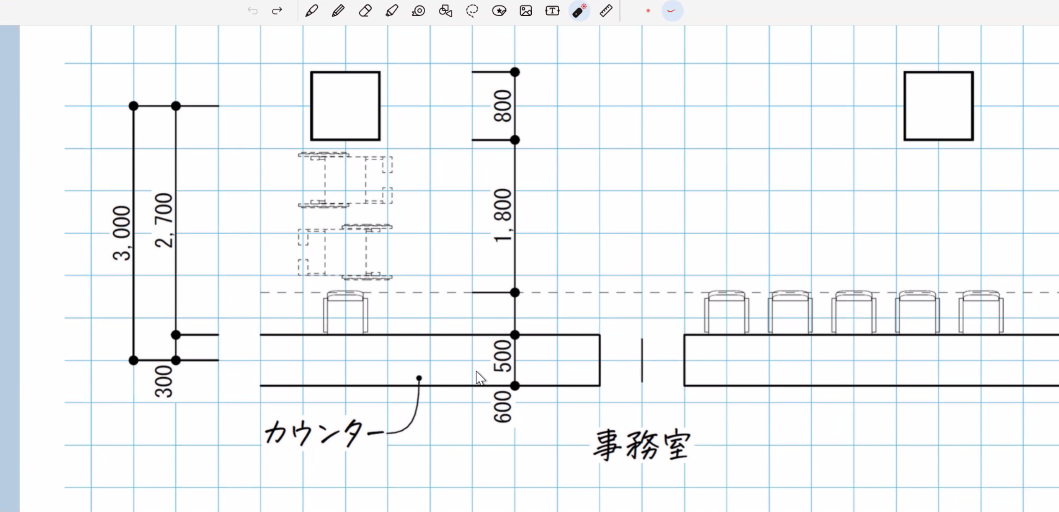This screenshot has width=1059, height=512.
Task: Choose the laser trail stroke mode
Action: click(672, 11)
